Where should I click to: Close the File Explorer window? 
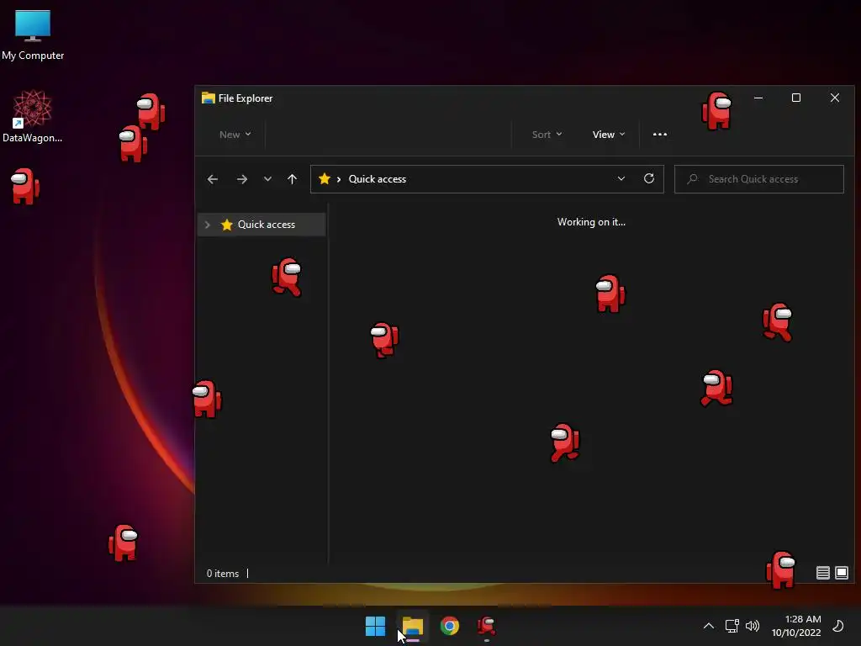[835, 98]
